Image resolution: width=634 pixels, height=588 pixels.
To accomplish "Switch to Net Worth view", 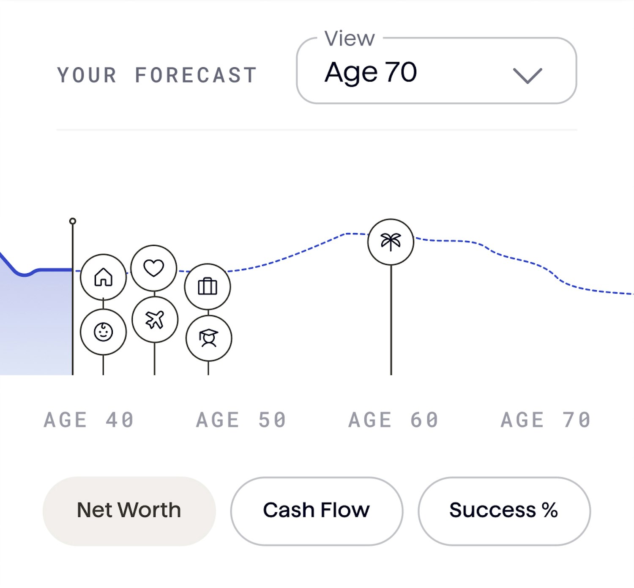I will click(129, 511).
